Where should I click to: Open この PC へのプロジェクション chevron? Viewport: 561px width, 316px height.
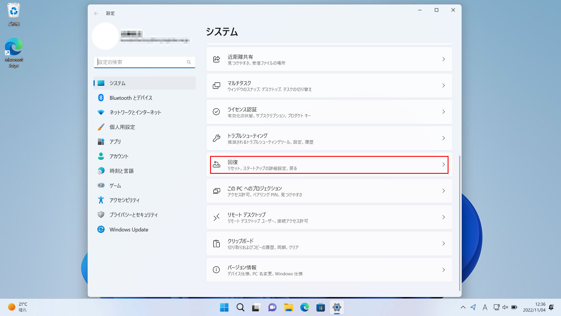[x=444, y=191]
